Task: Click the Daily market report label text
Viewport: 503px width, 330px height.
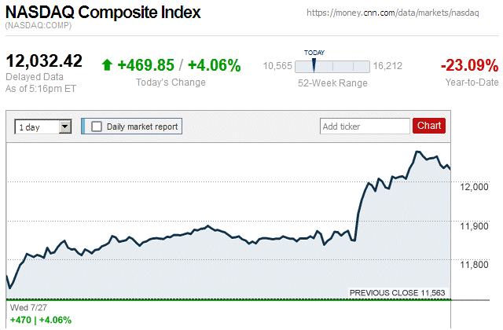Action: 141,126
